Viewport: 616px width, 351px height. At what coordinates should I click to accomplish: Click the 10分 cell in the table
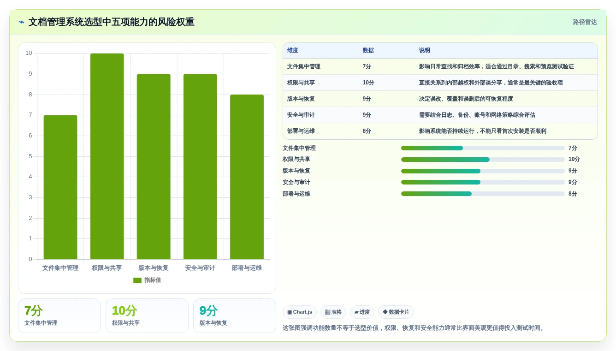pyautogui.click(x=368, y=83)
